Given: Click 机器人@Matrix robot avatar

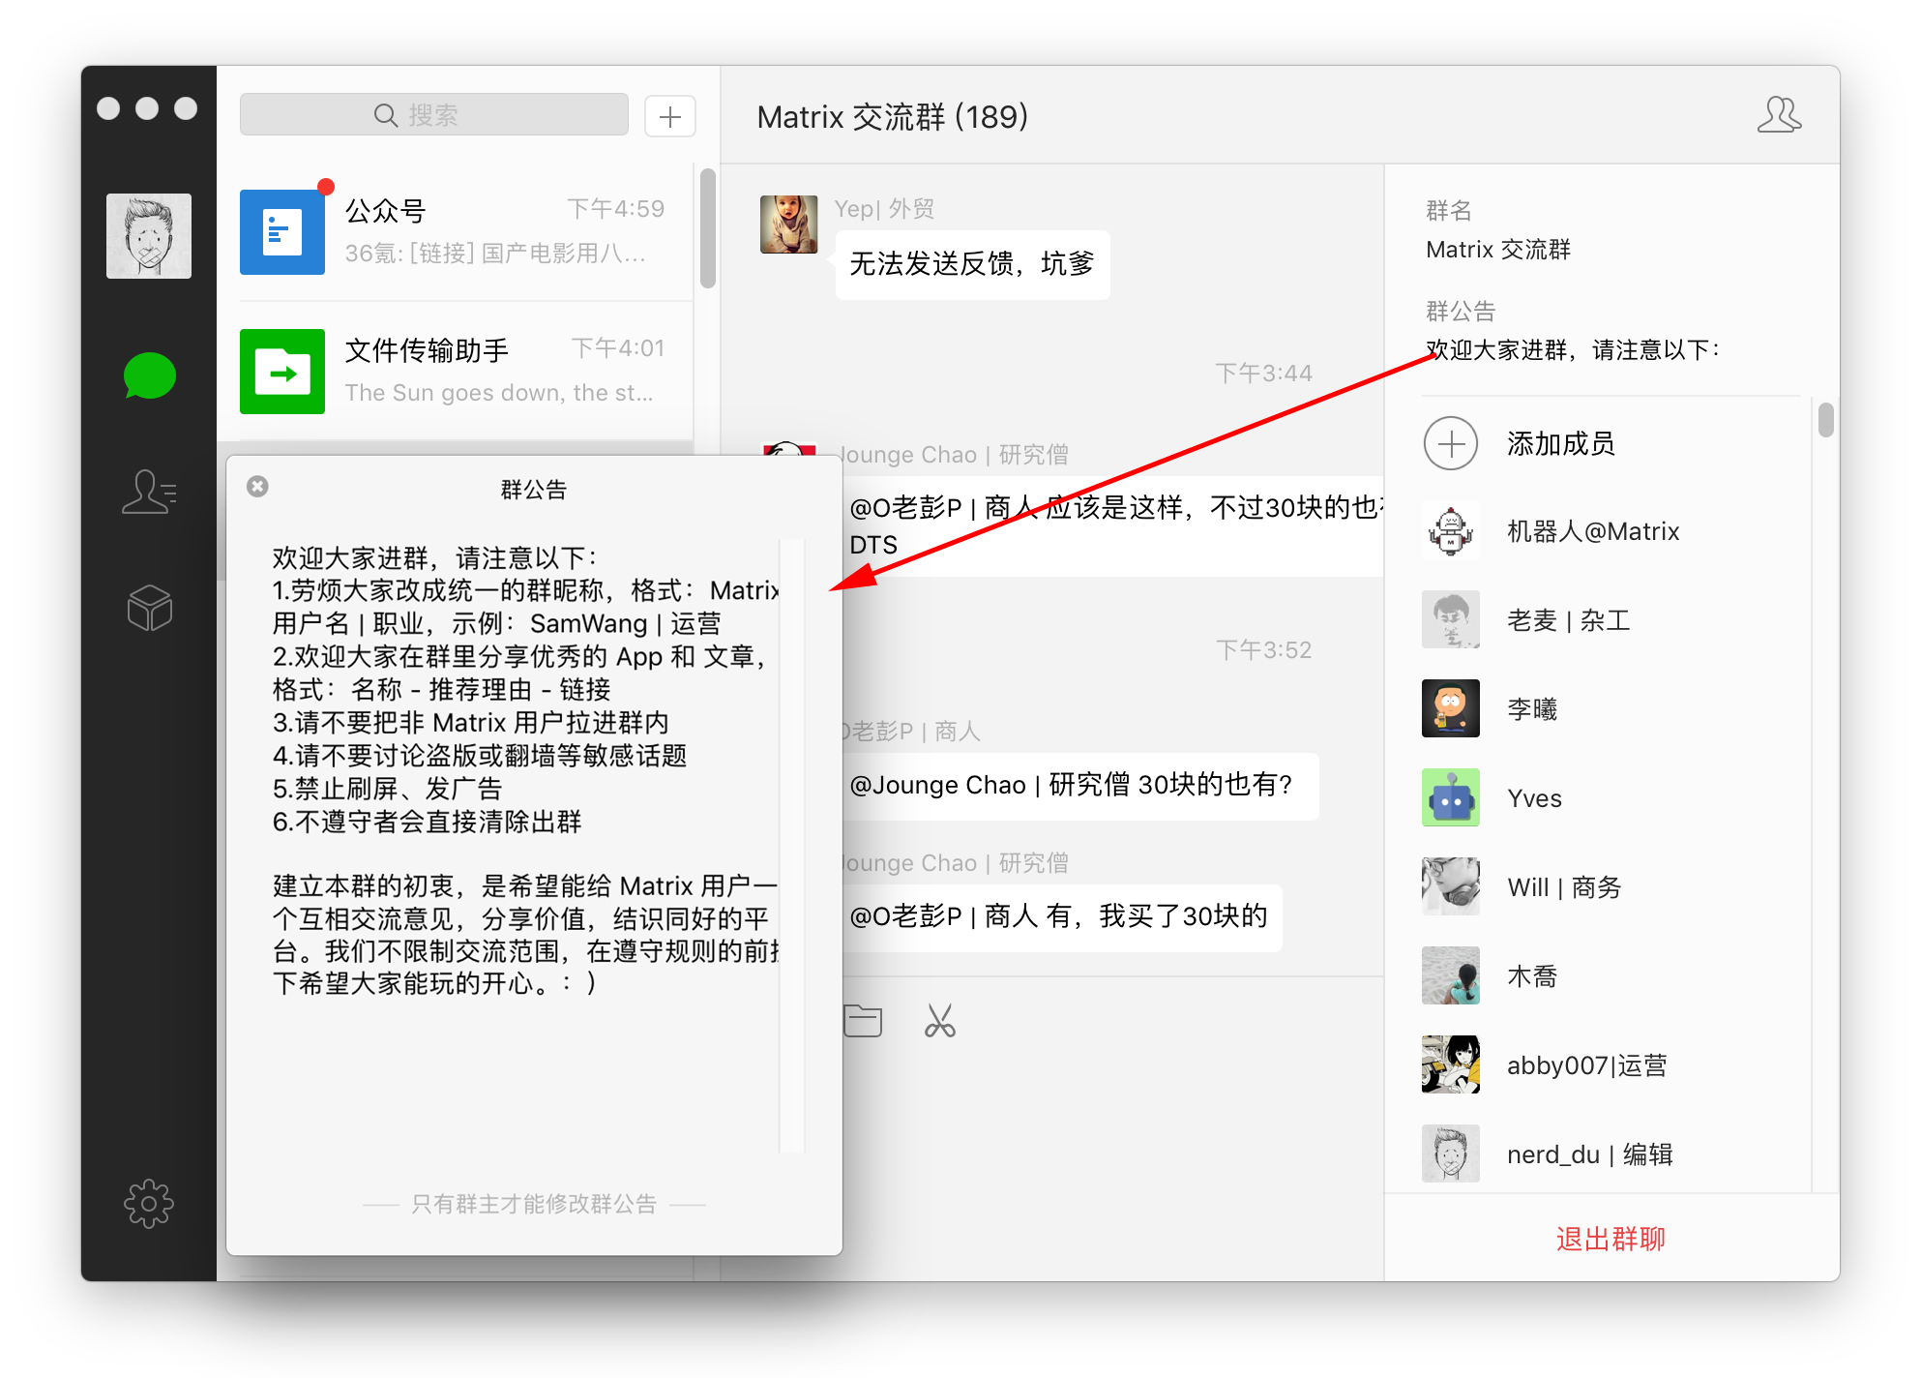Looking at the screenshot, I should 1451,531.
